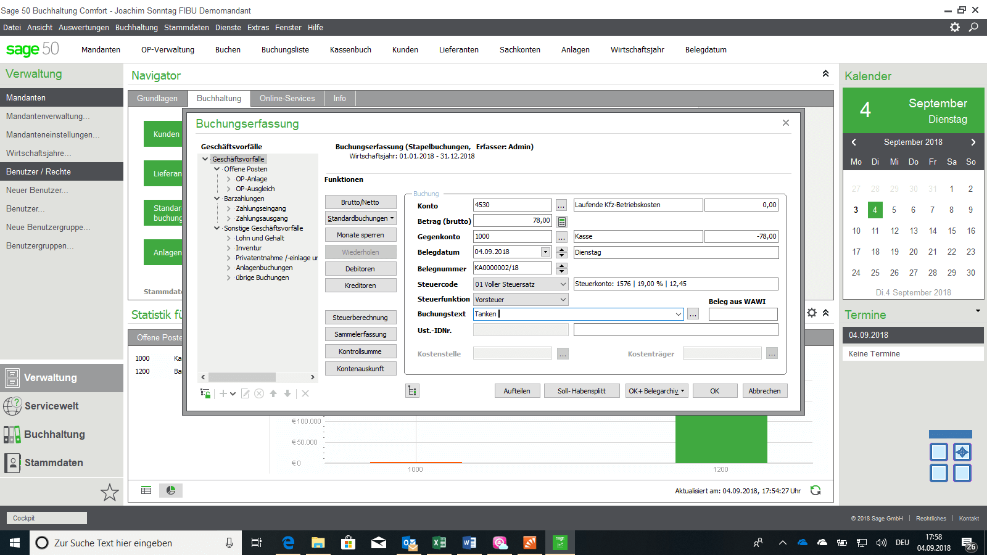The image size is (987, 555).
Task: Collapse the Navigator panel with the double chevron
Action: (x=825, y=74)
